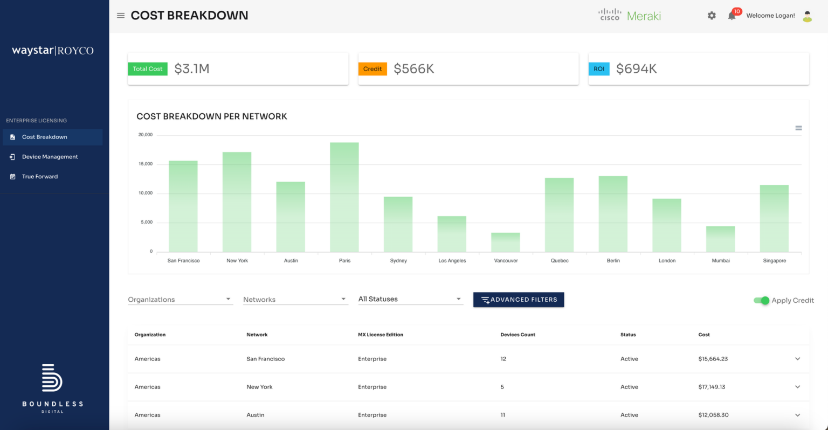This screenshot has width=828, height=430.
Task: Open the chart options menu icon
Action: click(x=798, y=128)
